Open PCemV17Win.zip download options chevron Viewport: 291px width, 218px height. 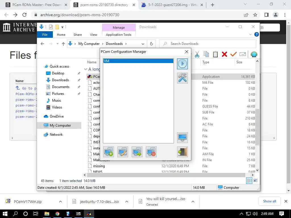[61, 202]
